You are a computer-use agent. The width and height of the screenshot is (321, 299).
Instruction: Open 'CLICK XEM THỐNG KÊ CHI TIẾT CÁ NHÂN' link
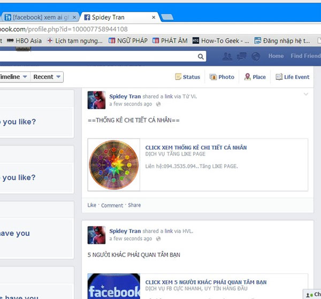coord(196,148)
